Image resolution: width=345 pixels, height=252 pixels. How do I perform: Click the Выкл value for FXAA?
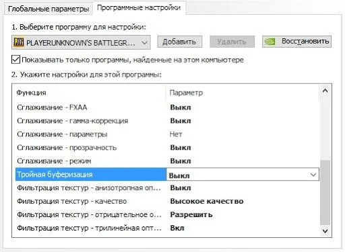point(181,108)
